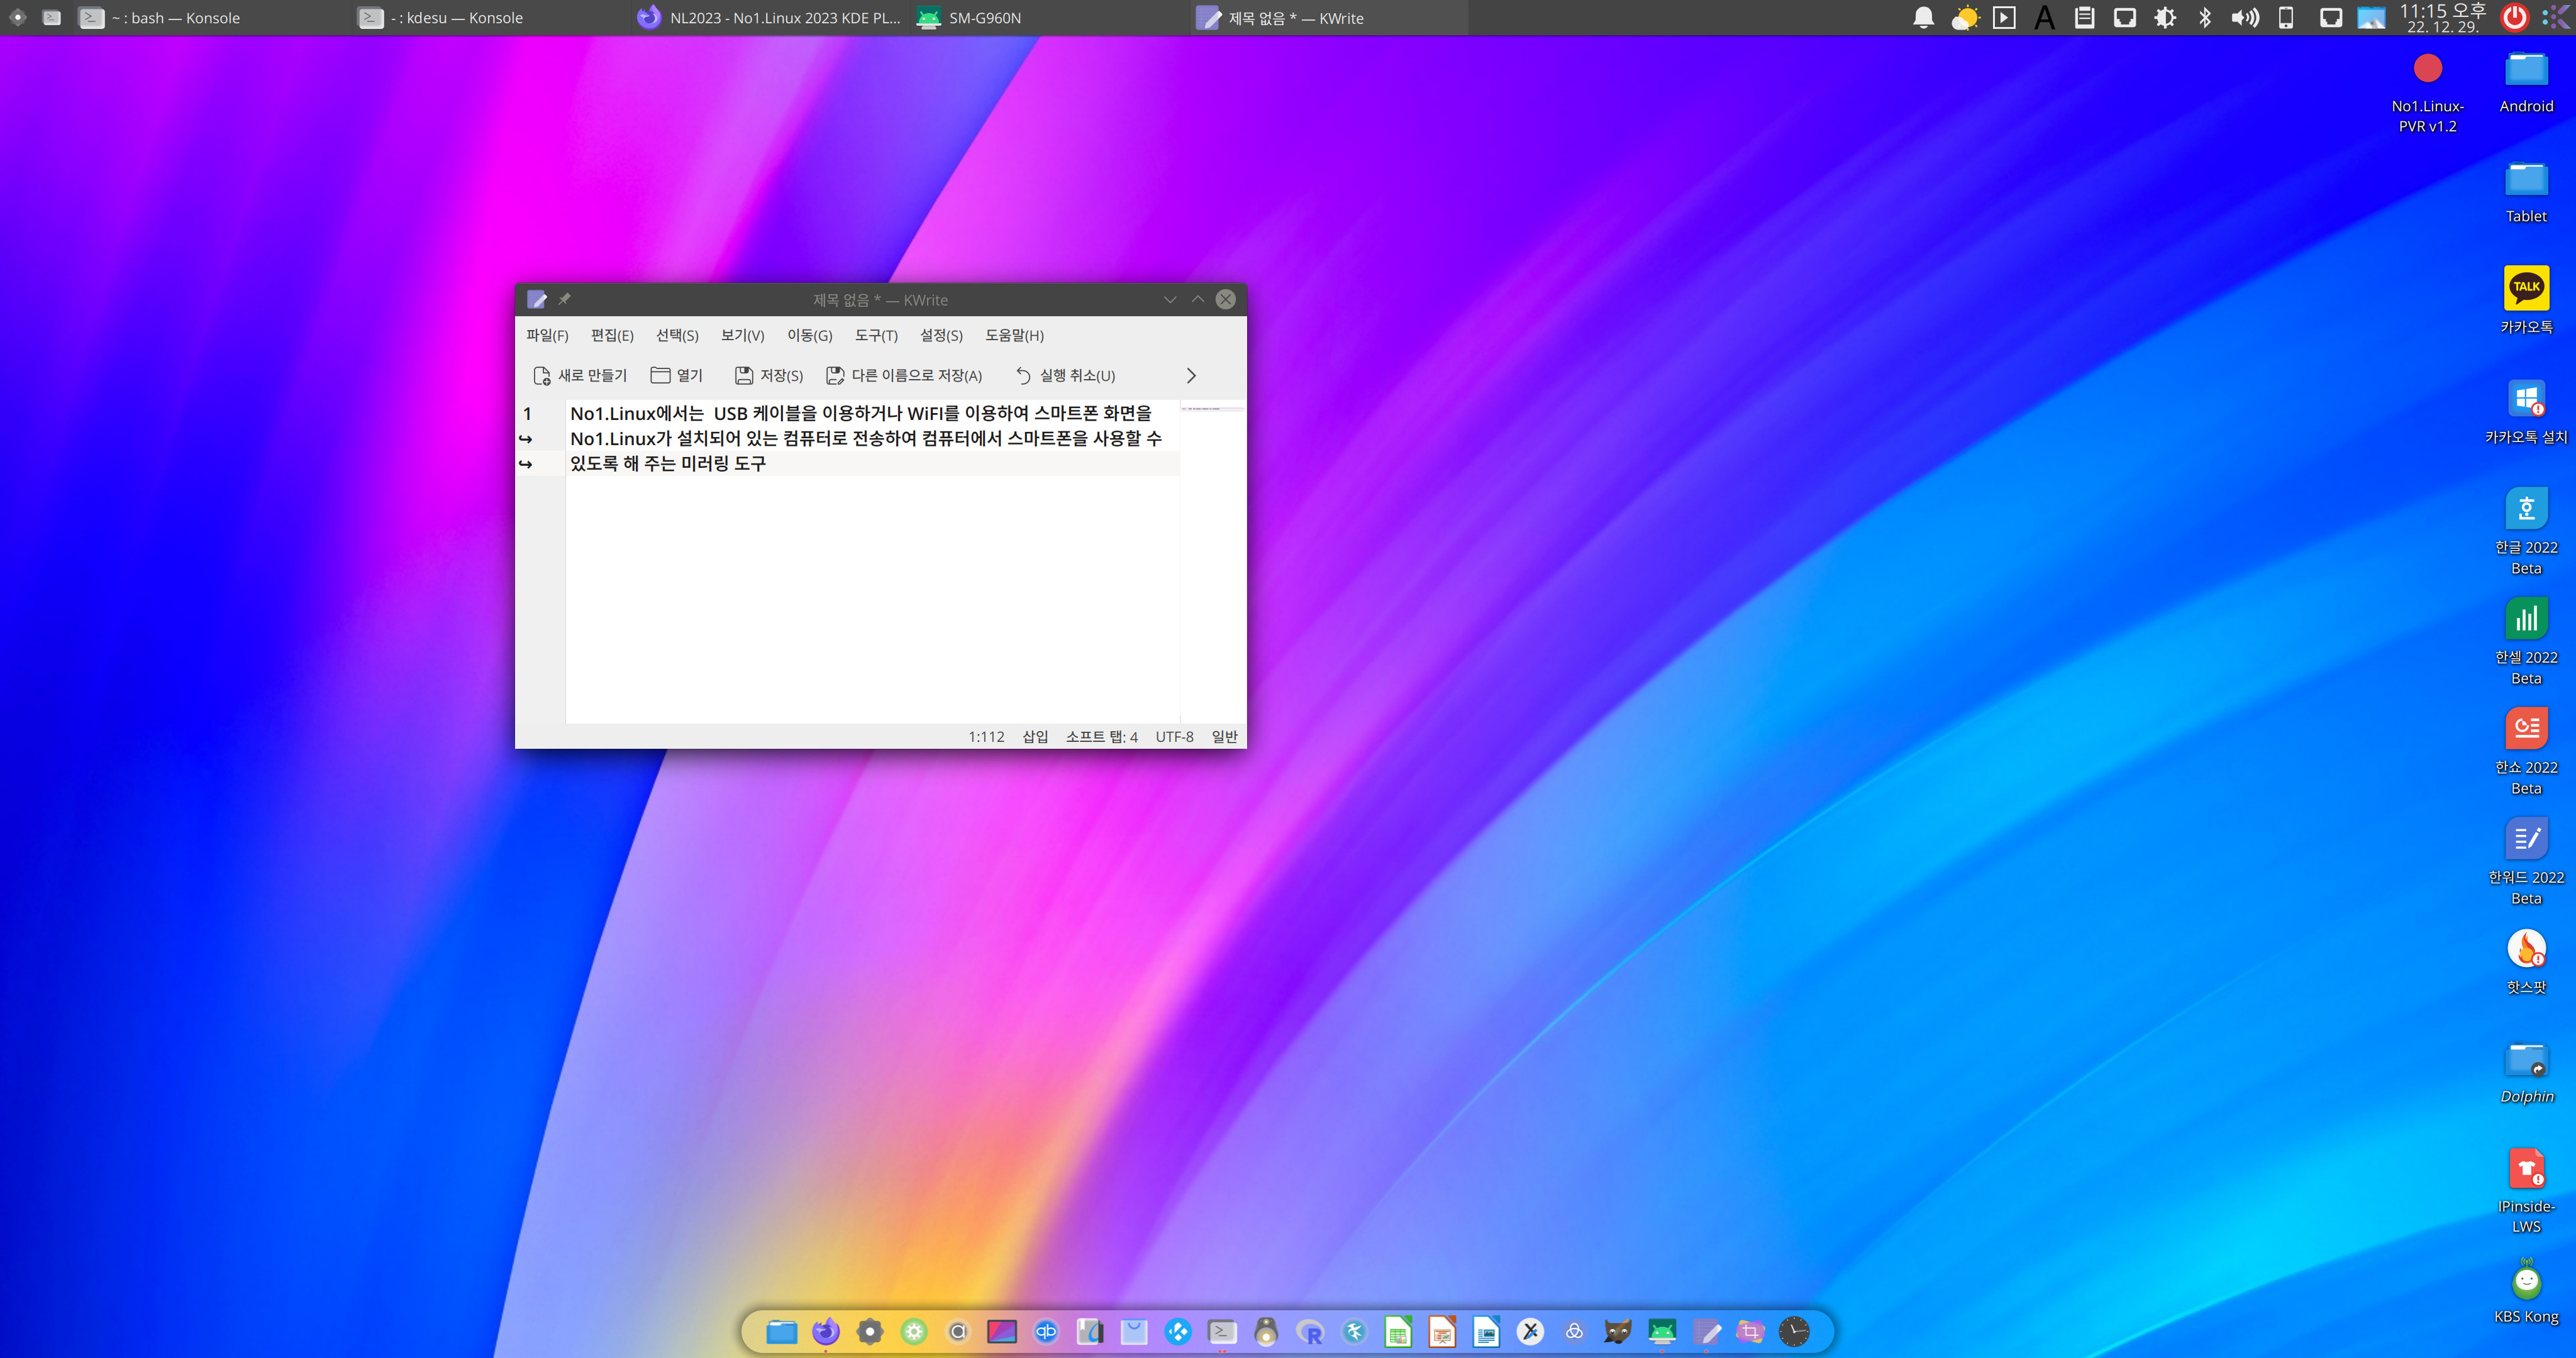
Task: Open the clipboard tray icon
Action: [2084, 18]
